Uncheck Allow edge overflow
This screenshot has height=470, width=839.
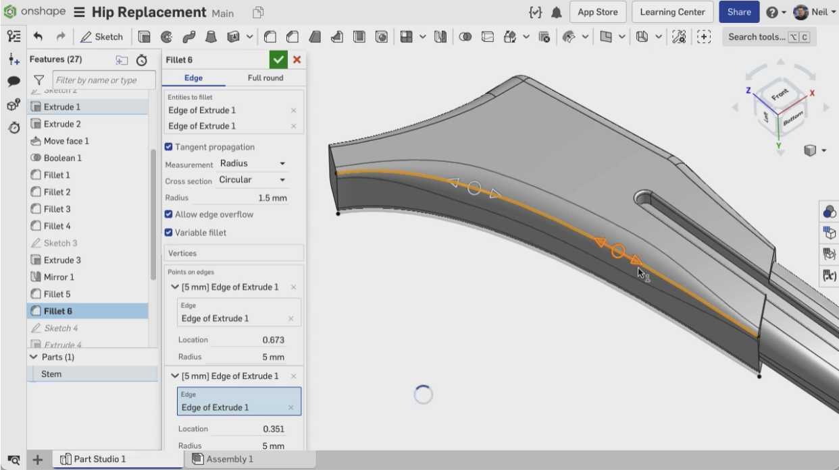[169, 214]
